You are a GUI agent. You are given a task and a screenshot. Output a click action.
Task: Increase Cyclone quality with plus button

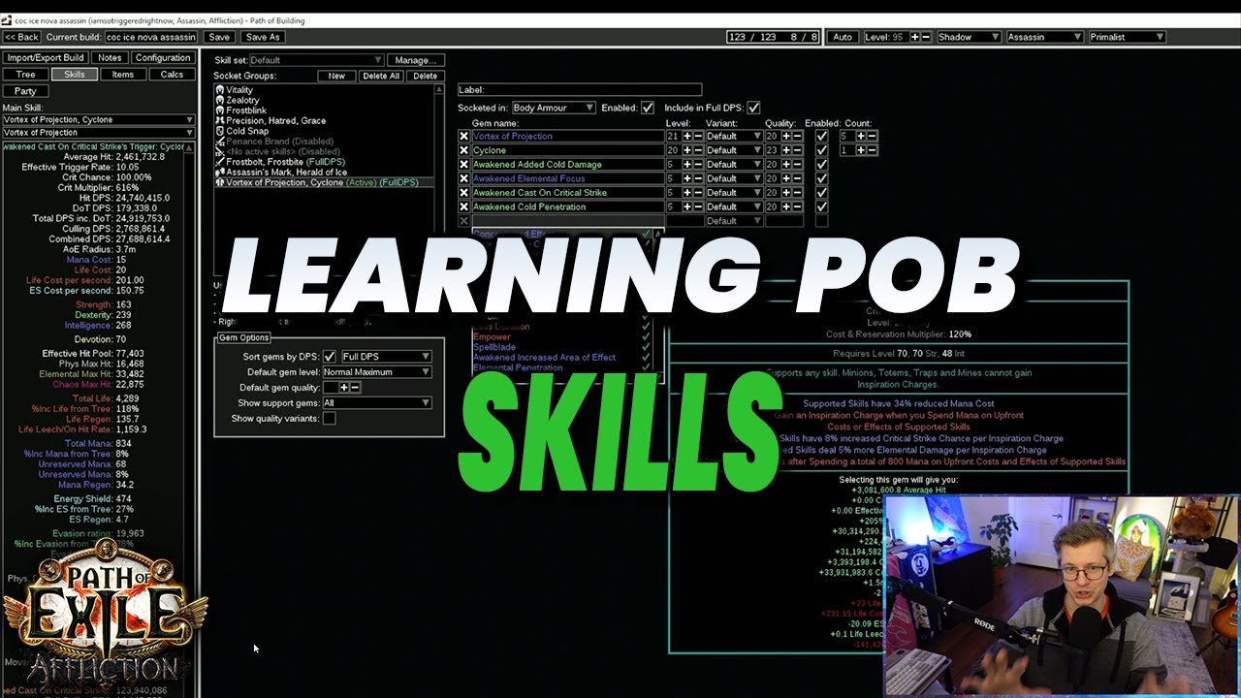pos(787,150)
